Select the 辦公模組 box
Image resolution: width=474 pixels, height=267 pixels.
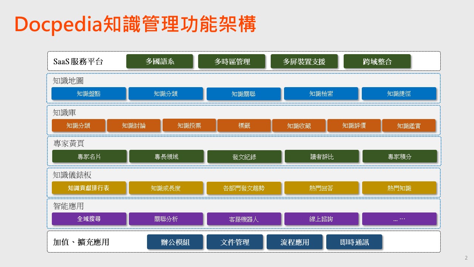point(175,242)
